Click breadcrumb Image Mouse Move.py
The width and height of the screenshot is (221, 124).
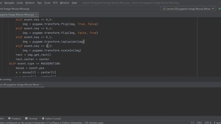[x=15, y=9]
